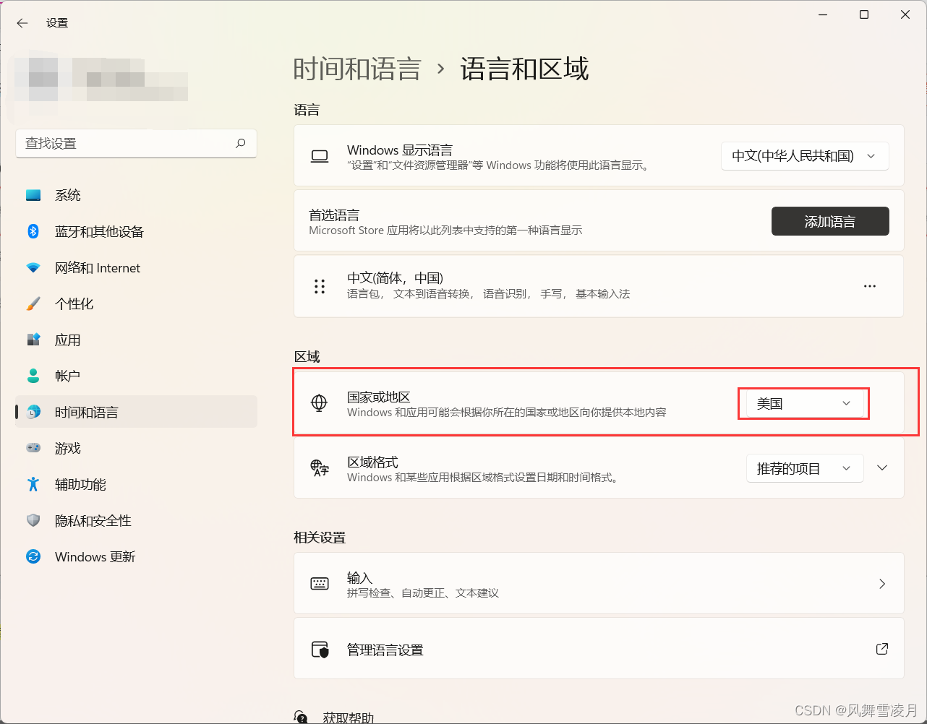Click the shield window icon for 管理语言设置
Image resolution: width=927 pixels, height=724 pixels.
tap(320, 650)
